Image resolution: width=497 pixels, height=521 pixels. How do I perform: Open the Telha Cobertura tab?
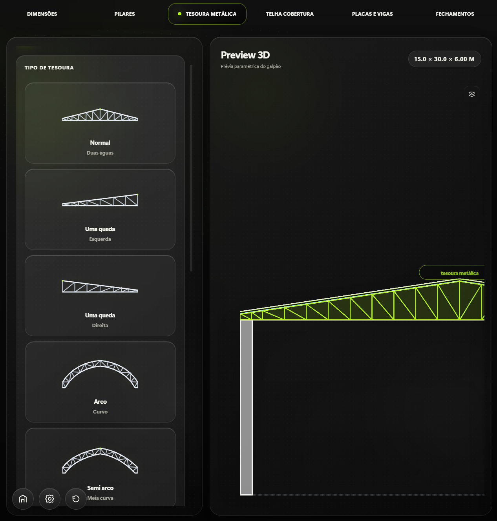290,14
